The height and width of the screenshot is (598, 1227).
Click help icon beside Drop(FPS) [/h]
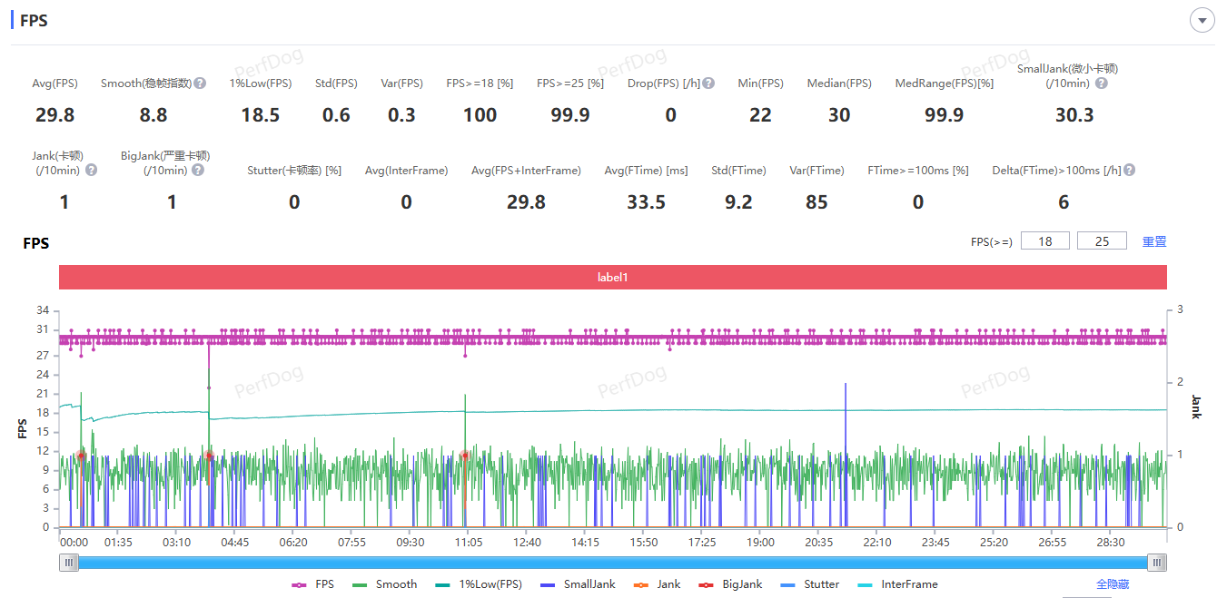pyautogui.click(x=708, y=83)
